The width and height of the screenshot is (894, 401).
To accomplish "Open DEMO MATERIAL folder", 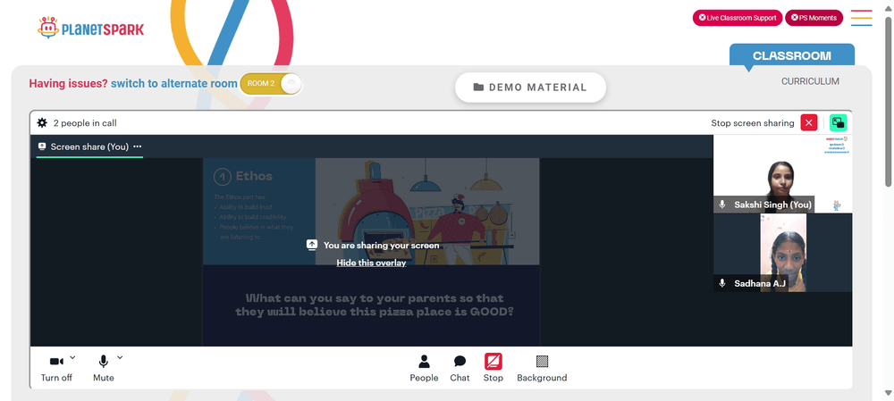I will coord(530,88).
